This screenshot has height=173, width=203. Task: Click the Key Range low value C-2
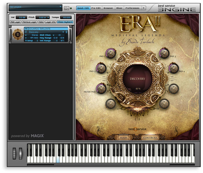(56, 38)
